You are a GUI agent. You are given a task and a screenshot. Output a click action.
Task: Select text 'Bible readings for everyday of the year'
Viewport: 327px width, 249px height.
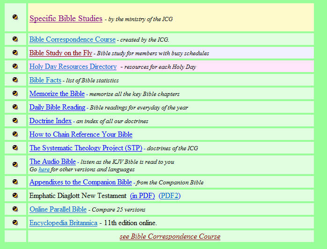pos(139,108)
